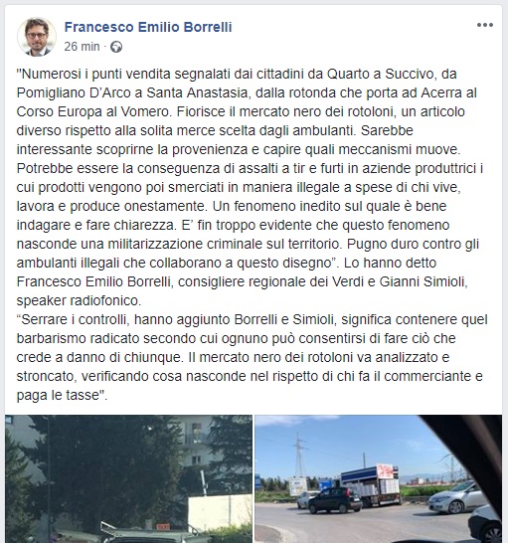This screenshot has height=543, width=508.
Task: Open the right photo of the roundabout
Action: (x=378, y=479)
